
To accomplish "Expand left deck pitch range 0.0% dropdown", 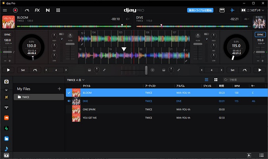I will click(8, 43).
